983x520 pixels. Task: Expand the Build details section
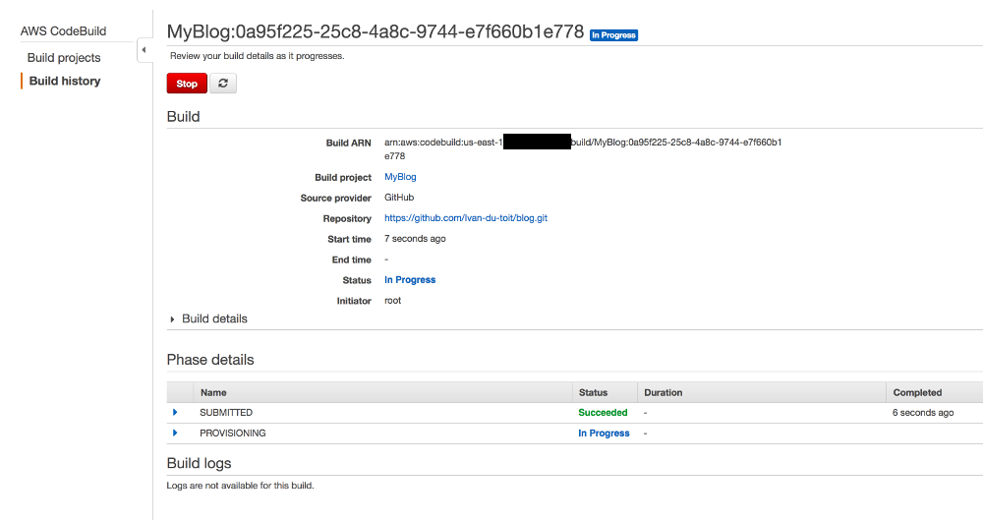pos(208,318)
